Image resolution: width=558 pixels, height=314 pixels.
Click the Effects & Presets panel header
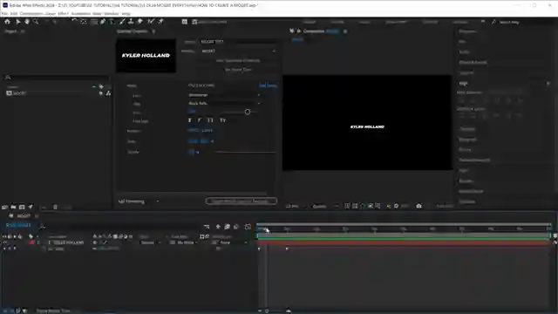pos(473,62)
